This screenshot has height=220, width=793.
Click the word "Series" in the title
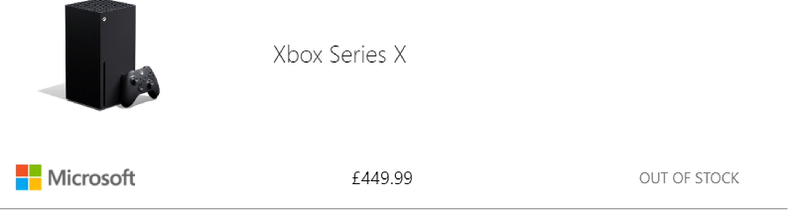(358, 55)
